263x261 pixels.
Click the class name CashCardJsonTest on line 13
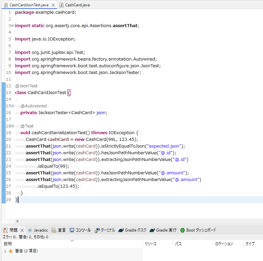(47, 93)
